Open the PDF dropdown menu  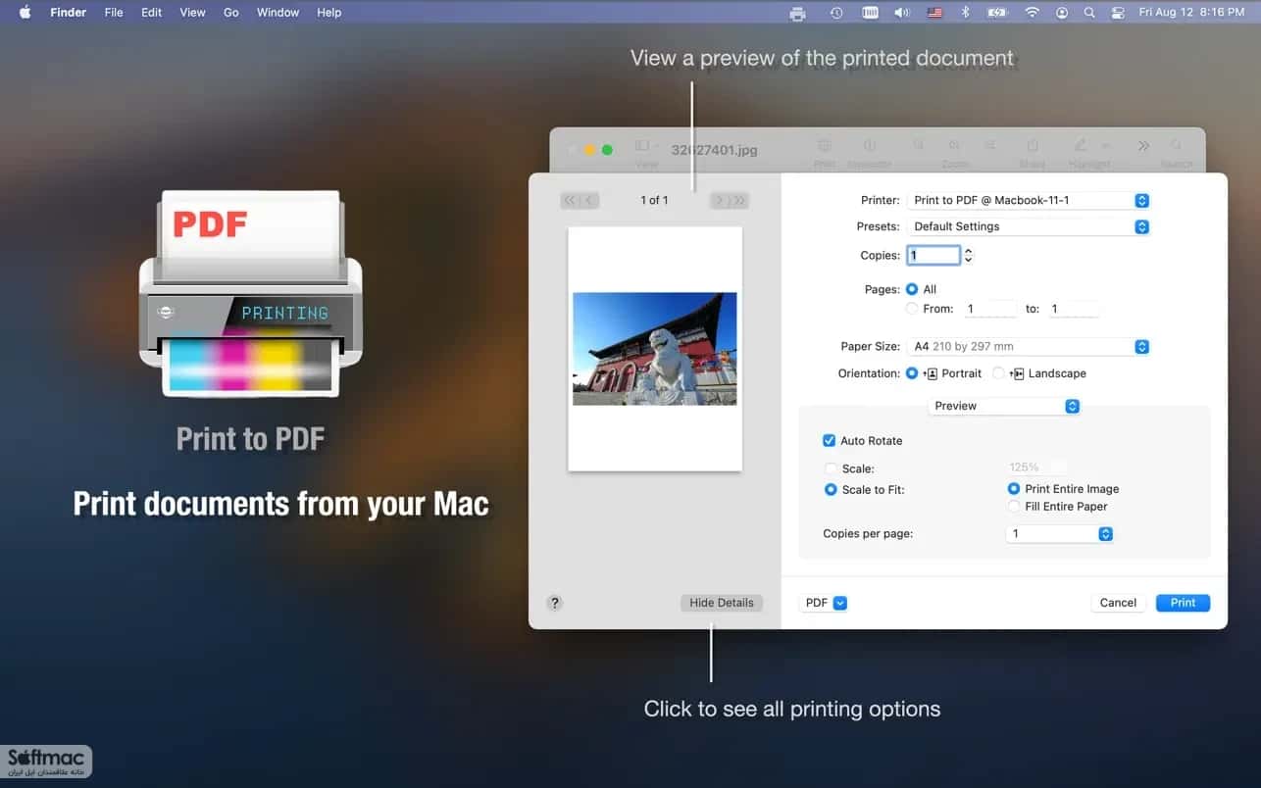[x=825, y=603]
